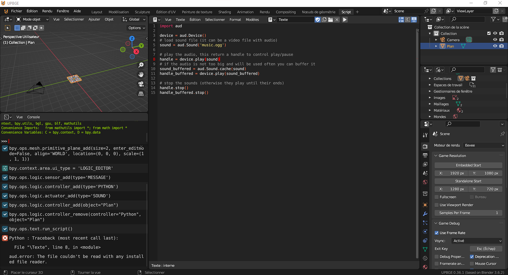Open the Global orientation dropdown
The image size is (508, 275).
pyautogui.click(x=134, y=19)
